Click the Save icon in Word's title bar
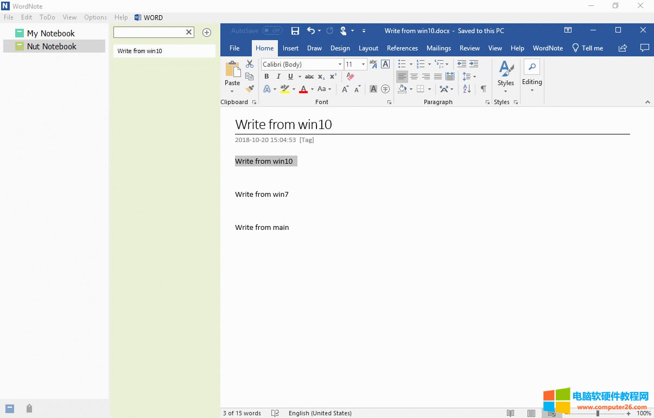Screen dimensions: 654x418 [x=295, y=31]
